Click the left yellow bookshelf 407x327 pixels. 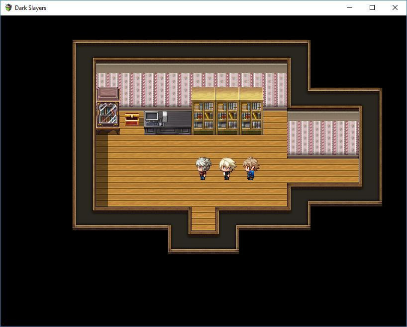(x=203, y=111)
